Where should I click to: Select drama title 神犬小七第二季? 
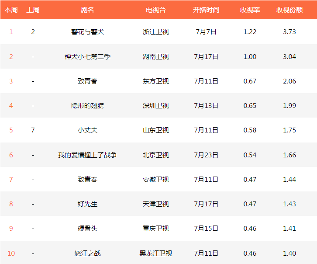[x=87, y=57]
